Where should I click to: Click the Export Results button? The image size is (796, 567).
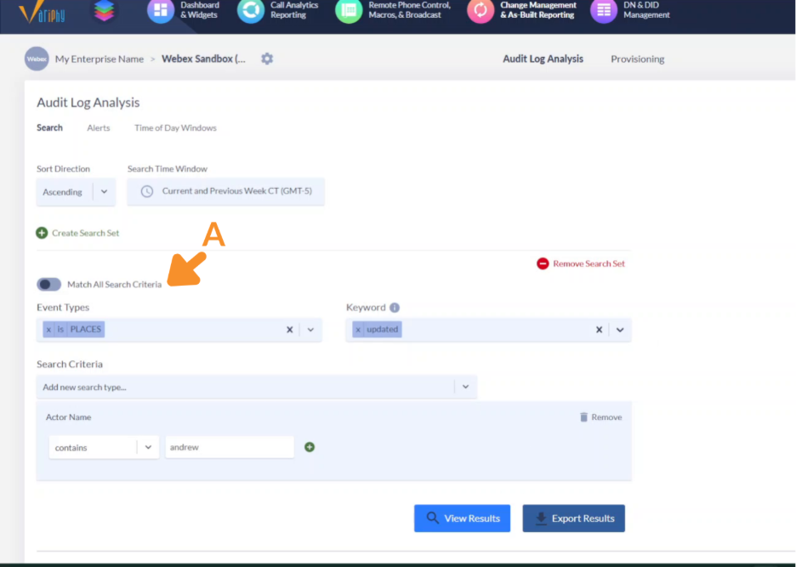click(x=574, y=519)
